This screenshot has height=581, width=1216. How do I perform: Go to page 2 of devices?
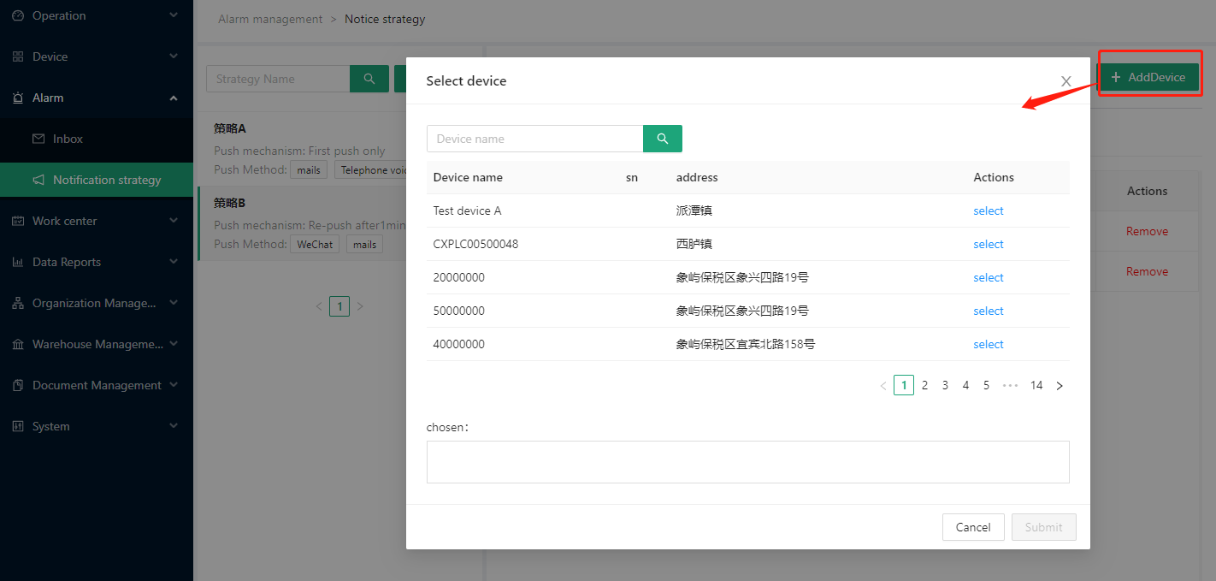click(924, 386)
